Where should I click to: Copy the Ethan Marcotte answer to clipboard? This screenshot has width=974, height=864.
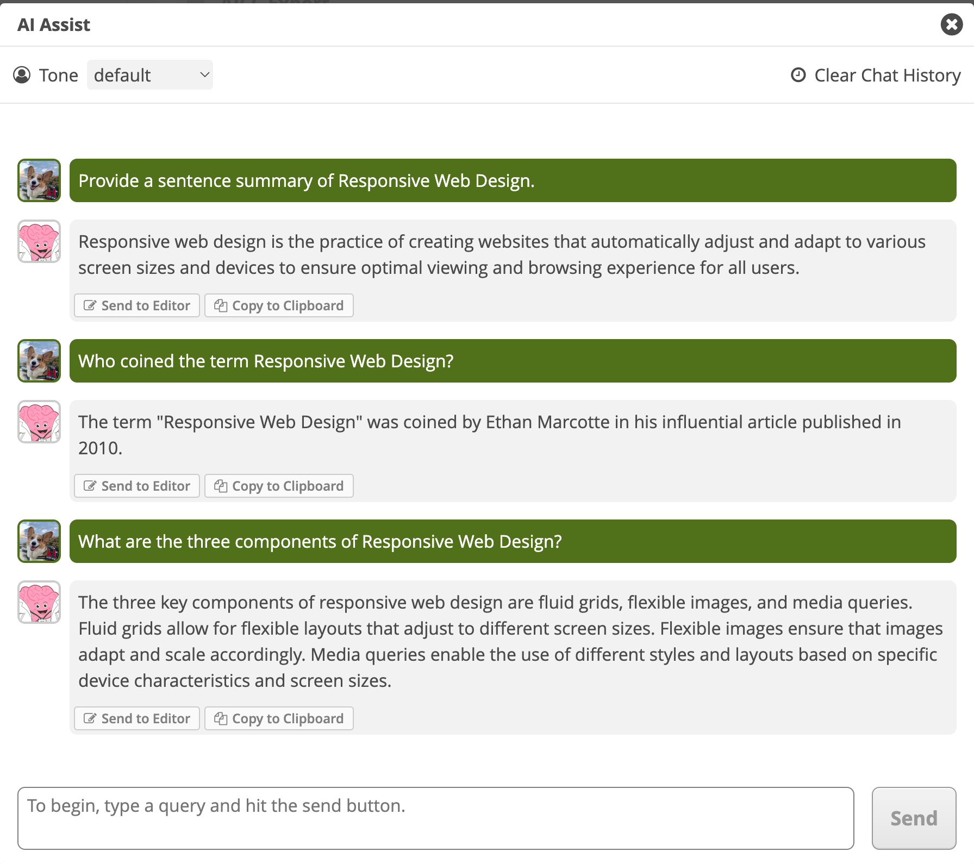279,486
